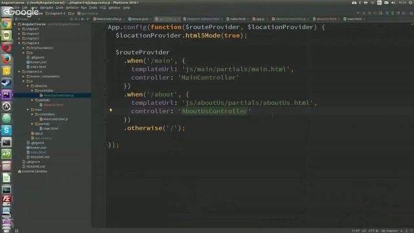Launch Firefox from the Ubuntu dock

click(6, 59)
